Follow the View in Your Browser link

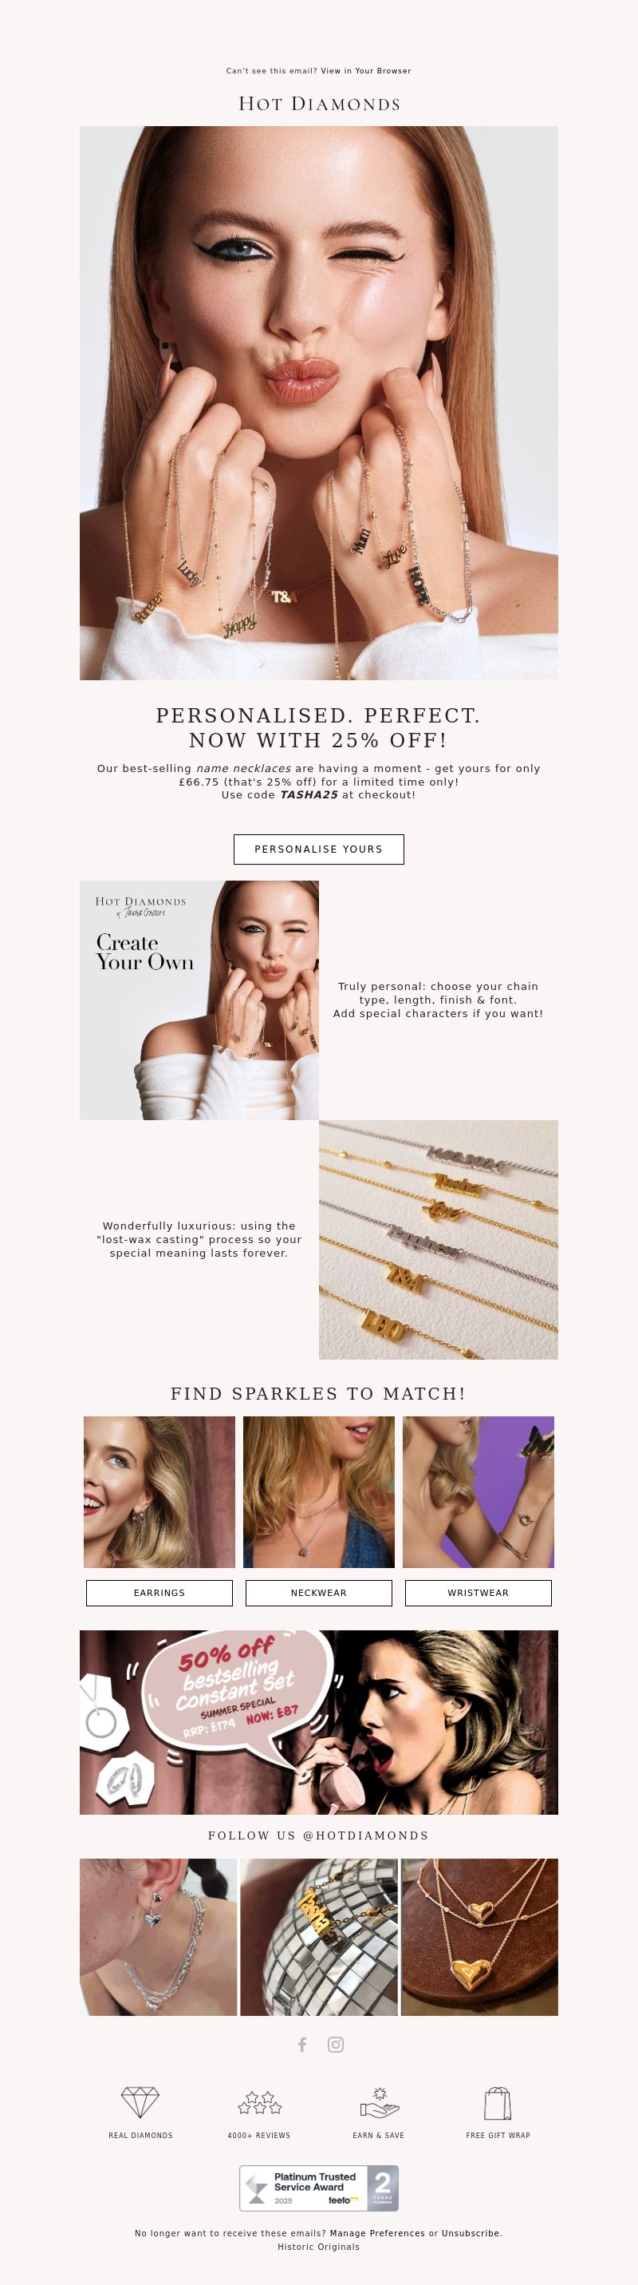click(366, 71)
